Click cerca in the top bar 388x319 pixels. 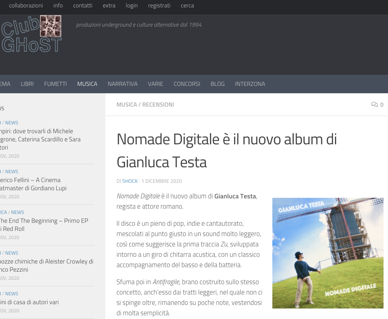click(187, 6)
